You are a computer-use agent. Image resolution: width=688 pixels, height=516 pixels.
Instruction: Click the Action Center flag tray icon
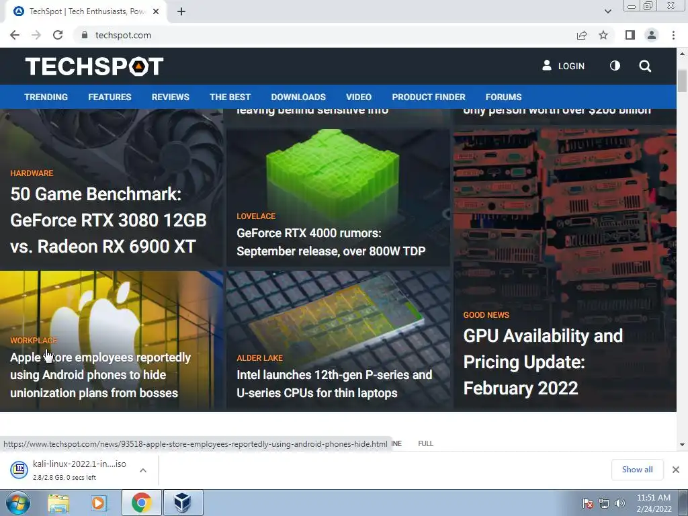point(587,503)
